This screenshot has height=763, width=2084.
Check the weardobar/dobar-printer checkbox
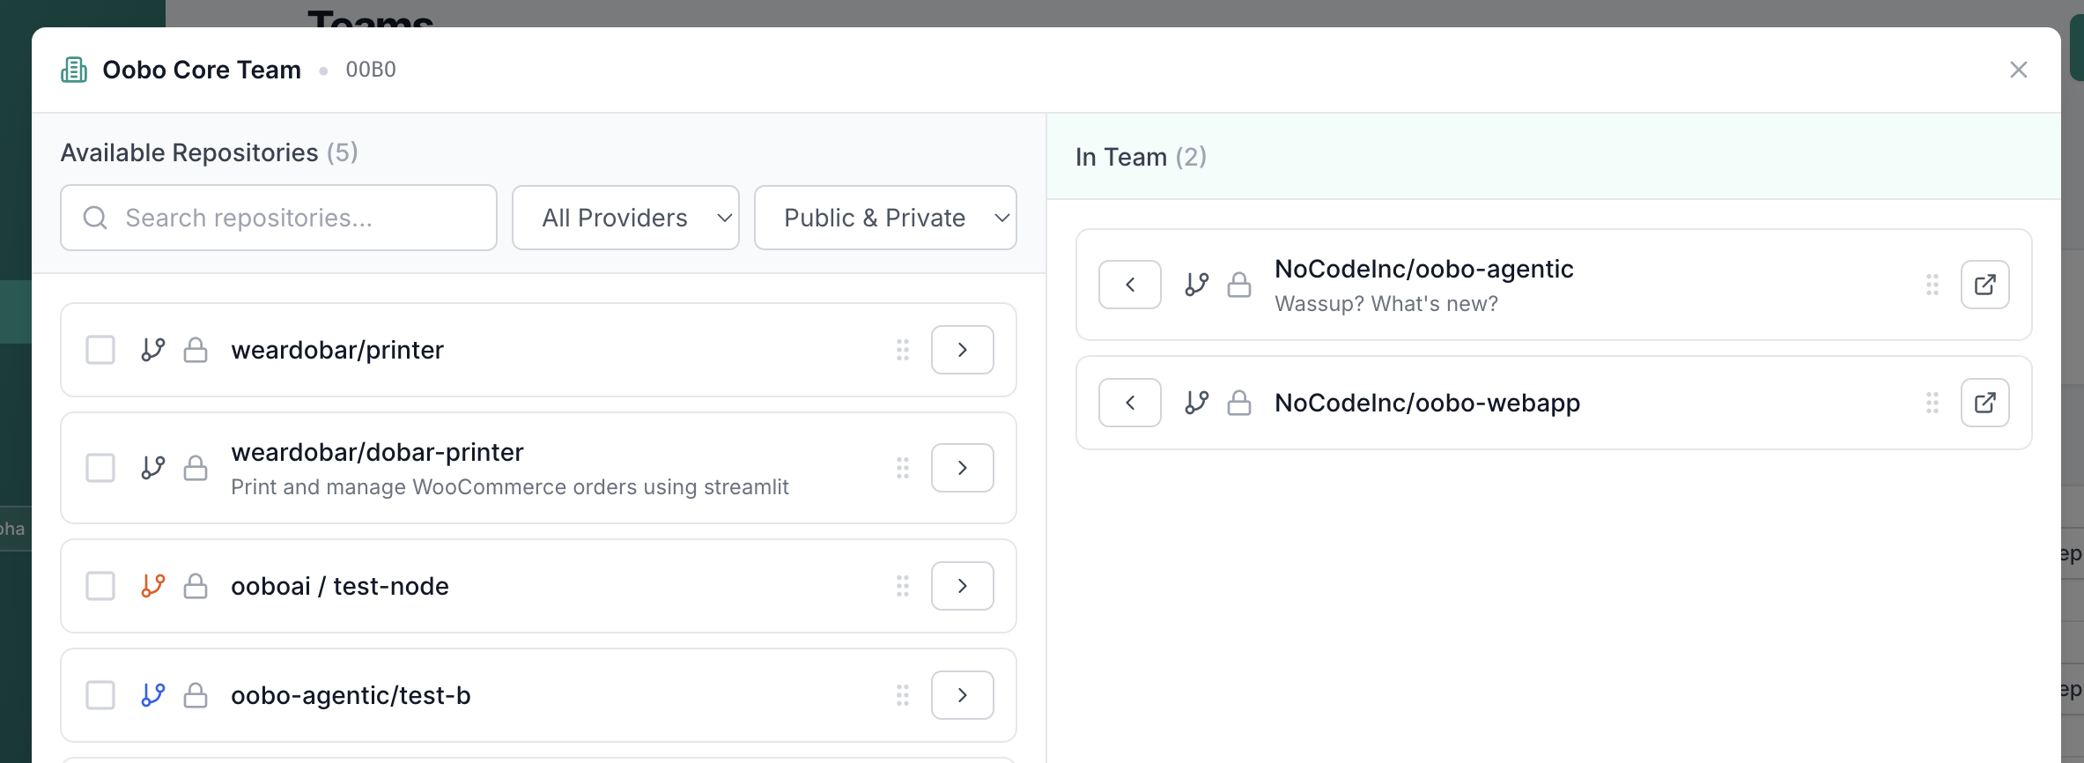click(x=100, y=468)
